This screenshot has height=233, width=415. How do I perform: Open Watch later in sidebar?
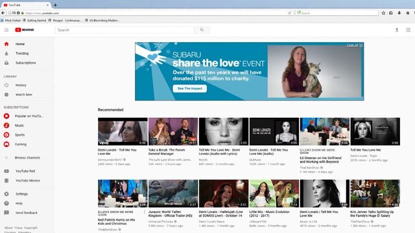point(24,94)
